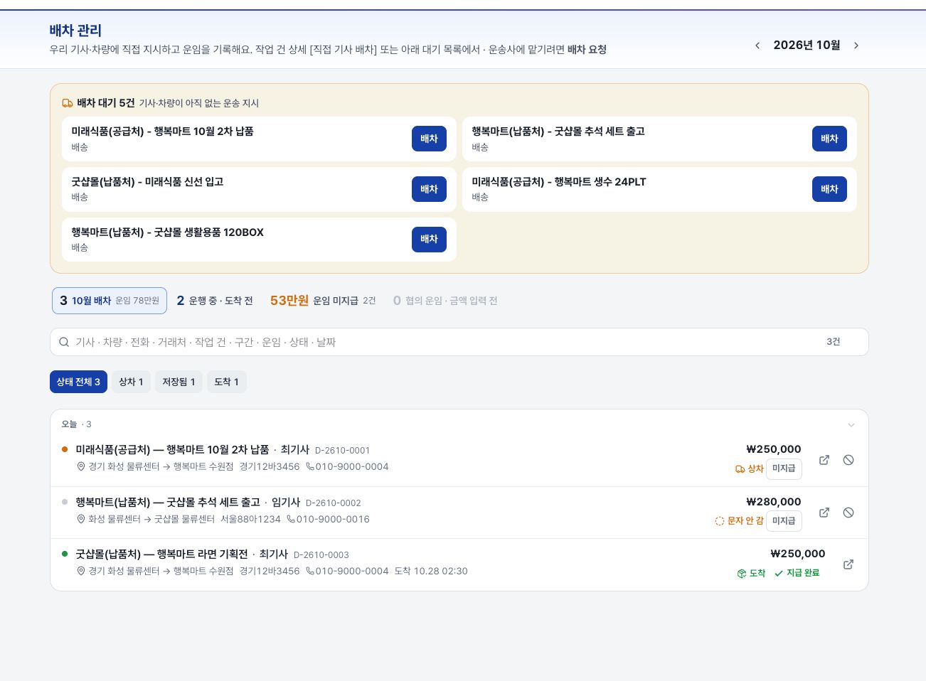Click the 2026년 10월 month label
This screenshot has width=926, height=681.
tap(807, 45)
